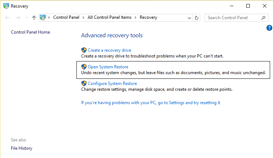This screenshot has height=158, width=273.
Task: Click the Forward arrow navigation button
Action: pos(18,18)
